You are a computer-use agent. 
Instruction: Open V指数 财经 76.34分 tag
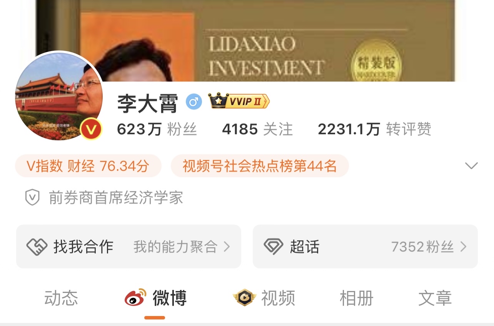[x=88, y=166]
